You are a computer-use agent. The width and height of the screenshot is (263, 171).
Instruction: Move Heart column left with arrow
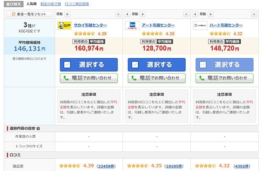click(195, 14)
